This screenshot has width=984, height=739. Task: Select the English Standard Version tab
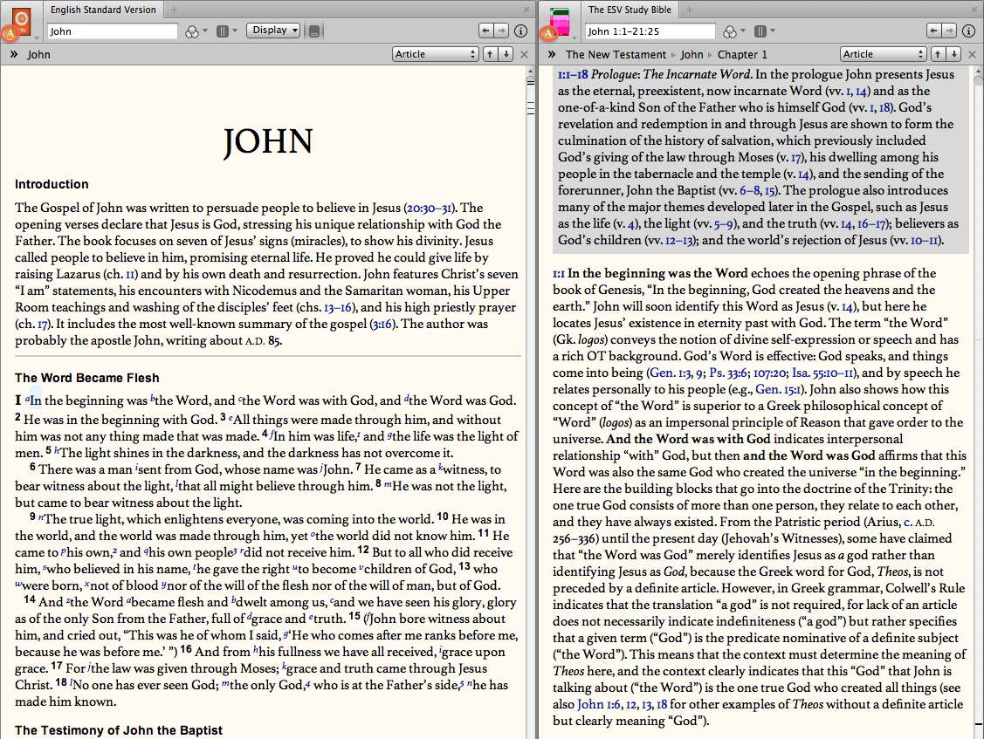103,10
